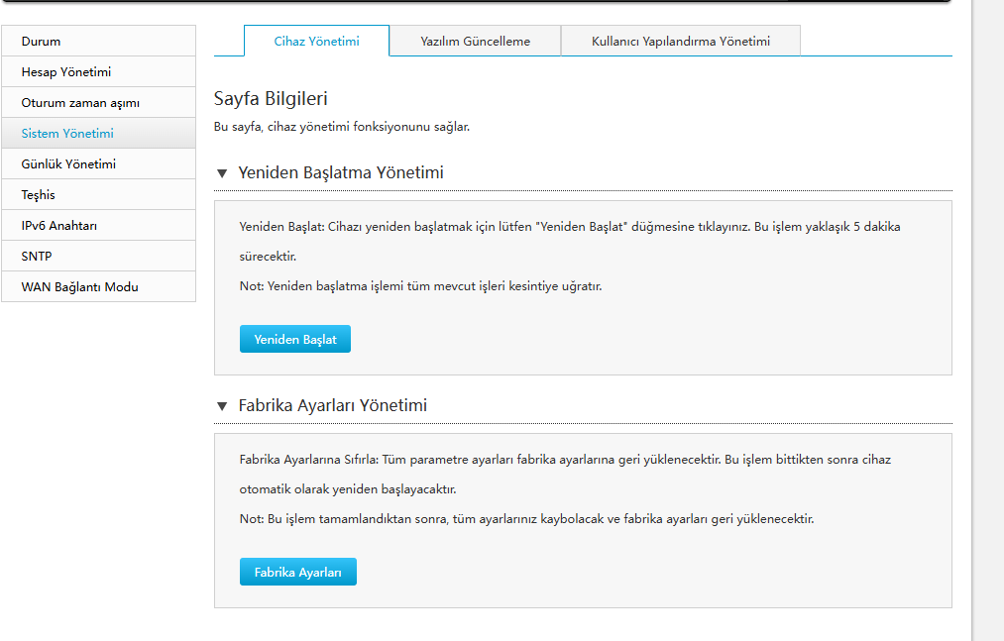The width and height of the screenshot is (1004, 641).
Task: Click the Fabrika Ayarları Yönetimi heading text
Action: click(x=332, y=406)
